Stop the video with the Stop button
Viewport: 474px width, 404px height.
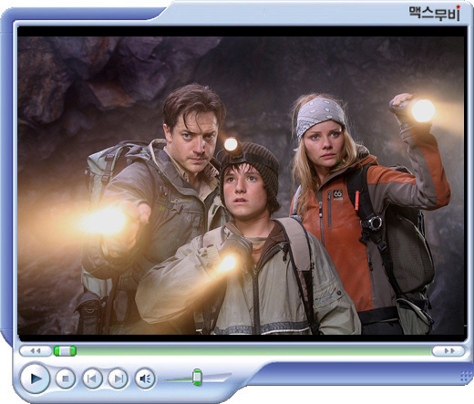pyautogui.click(x=66, y=378)
